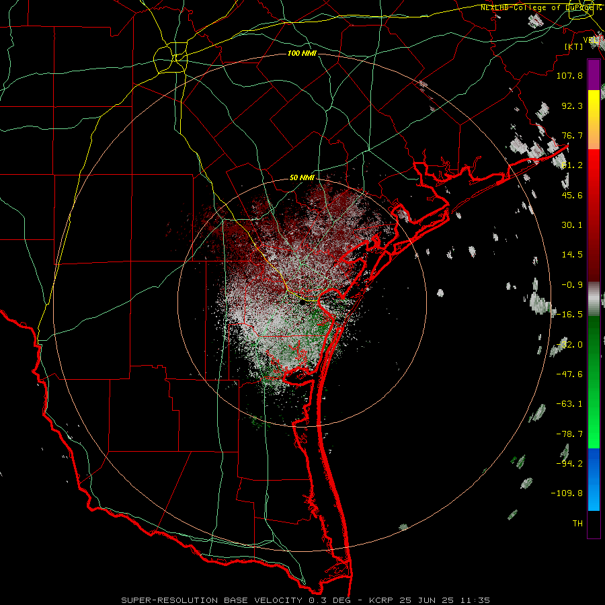Click the -0.9 velocity scale value

(x=572, y=285)
